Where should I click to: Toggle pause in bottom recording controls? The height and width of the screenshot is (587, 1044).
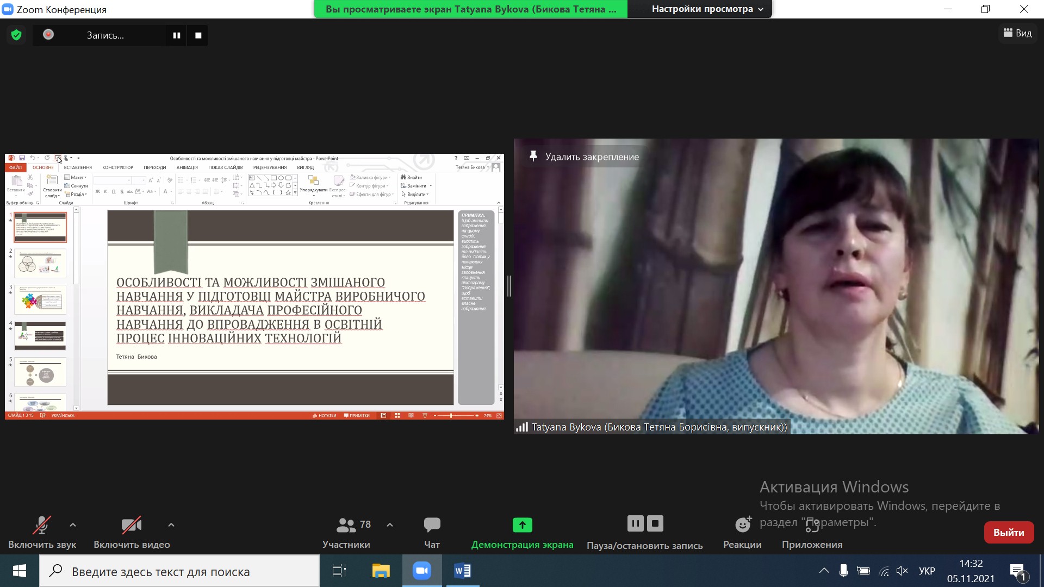(x=635, y=523)
